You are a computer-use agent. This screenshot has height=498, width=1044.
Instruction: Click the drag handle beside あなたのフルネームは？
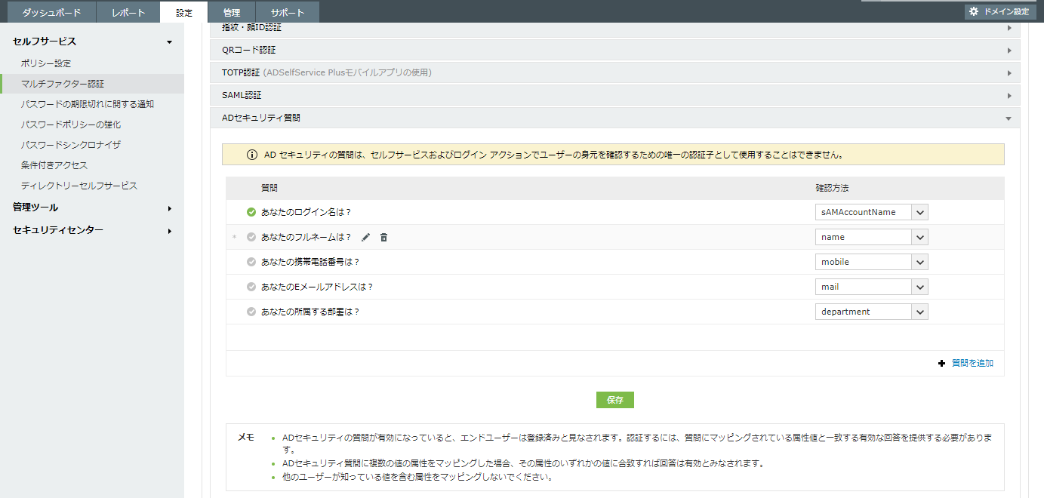click(235, 237)
